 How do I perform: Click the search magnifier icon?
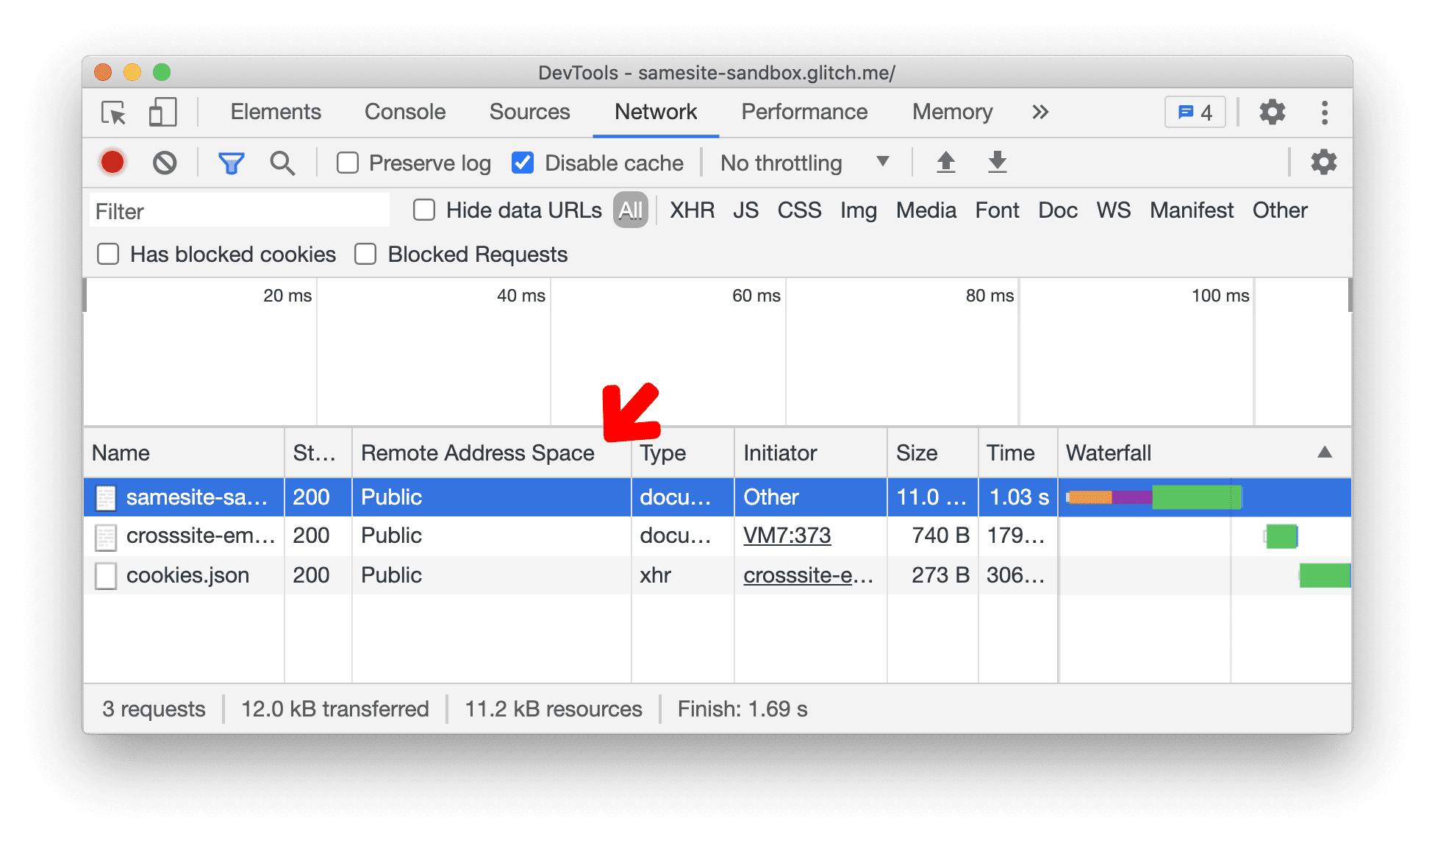pyautogui.click(x=279, y=162)
